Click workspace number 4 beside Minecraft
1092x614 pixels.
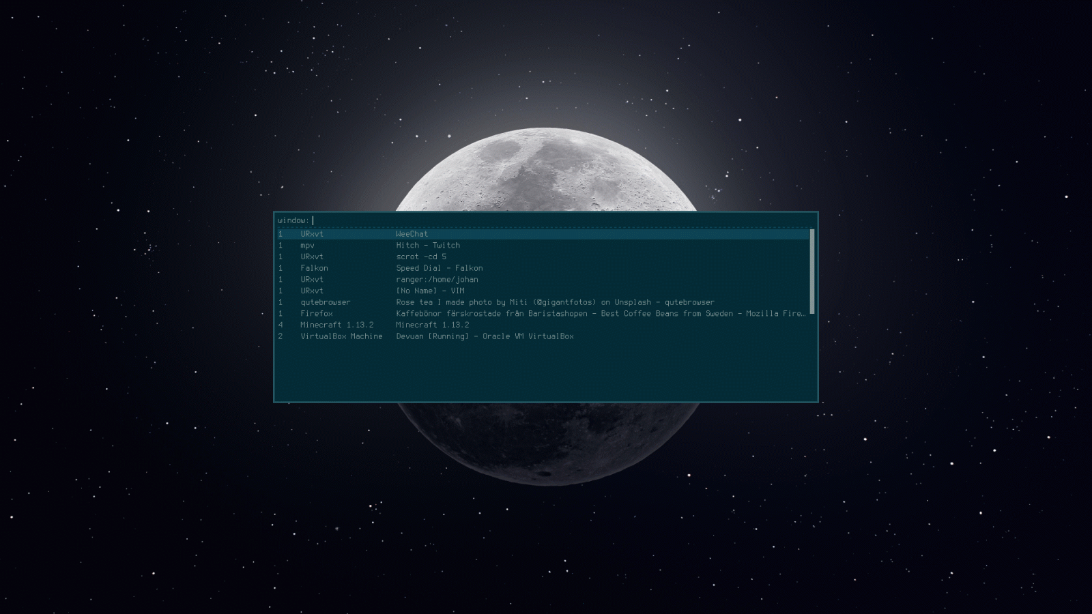click(x=281, y=325)
